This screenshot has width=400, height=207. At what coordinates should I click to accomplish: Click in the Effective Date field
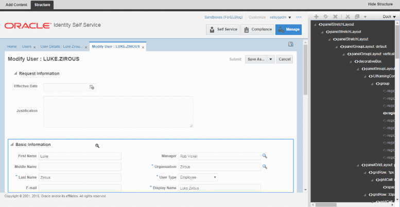[69, 87]
